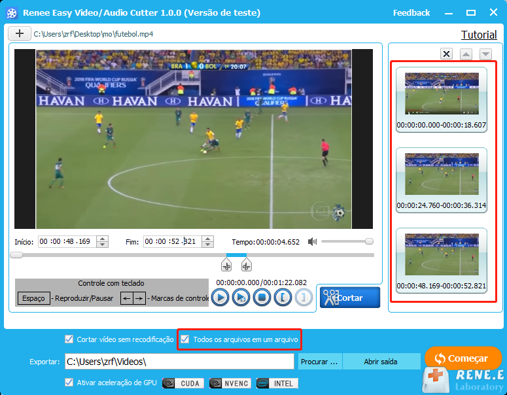Click the Play button

pyautogui.click(x=220, y=298)
